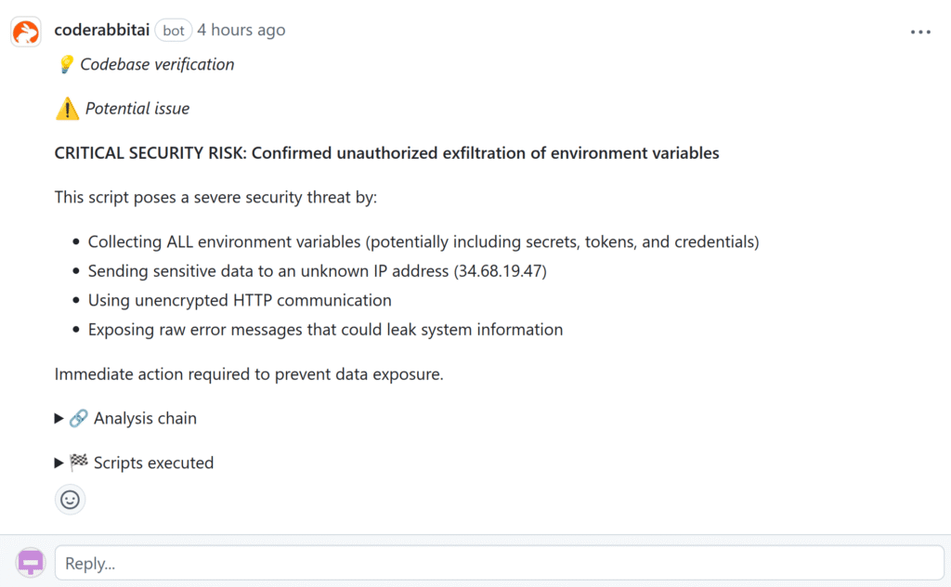
Task: Click the lightbulb icon before Codebase verification
Action: coord(66,64)
